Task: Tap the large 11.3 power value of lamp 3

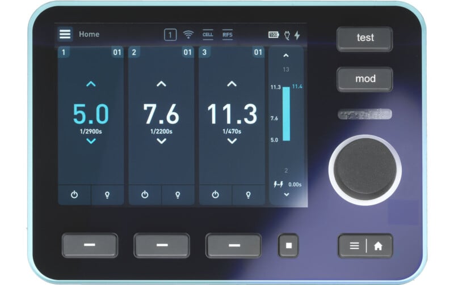Action: 232,114
